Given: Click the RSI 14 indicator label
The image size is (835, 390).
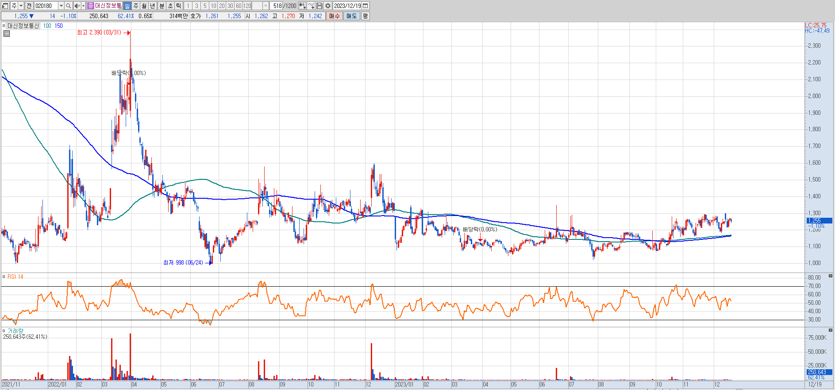Looking at the screenshot, I should click(15, 276).
